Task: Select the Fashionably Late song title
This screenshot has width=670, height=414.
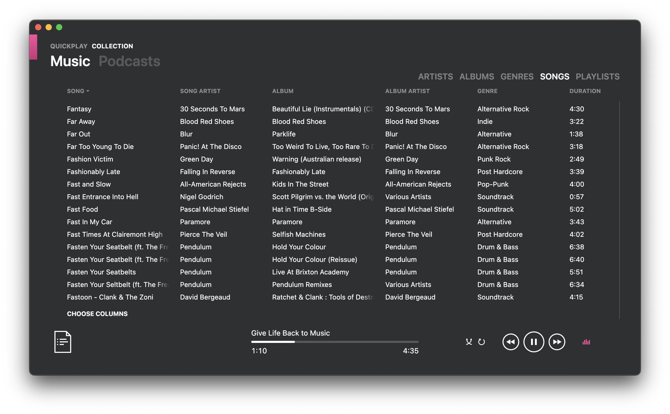Action: pyautogui.click(x=93, y=172)
